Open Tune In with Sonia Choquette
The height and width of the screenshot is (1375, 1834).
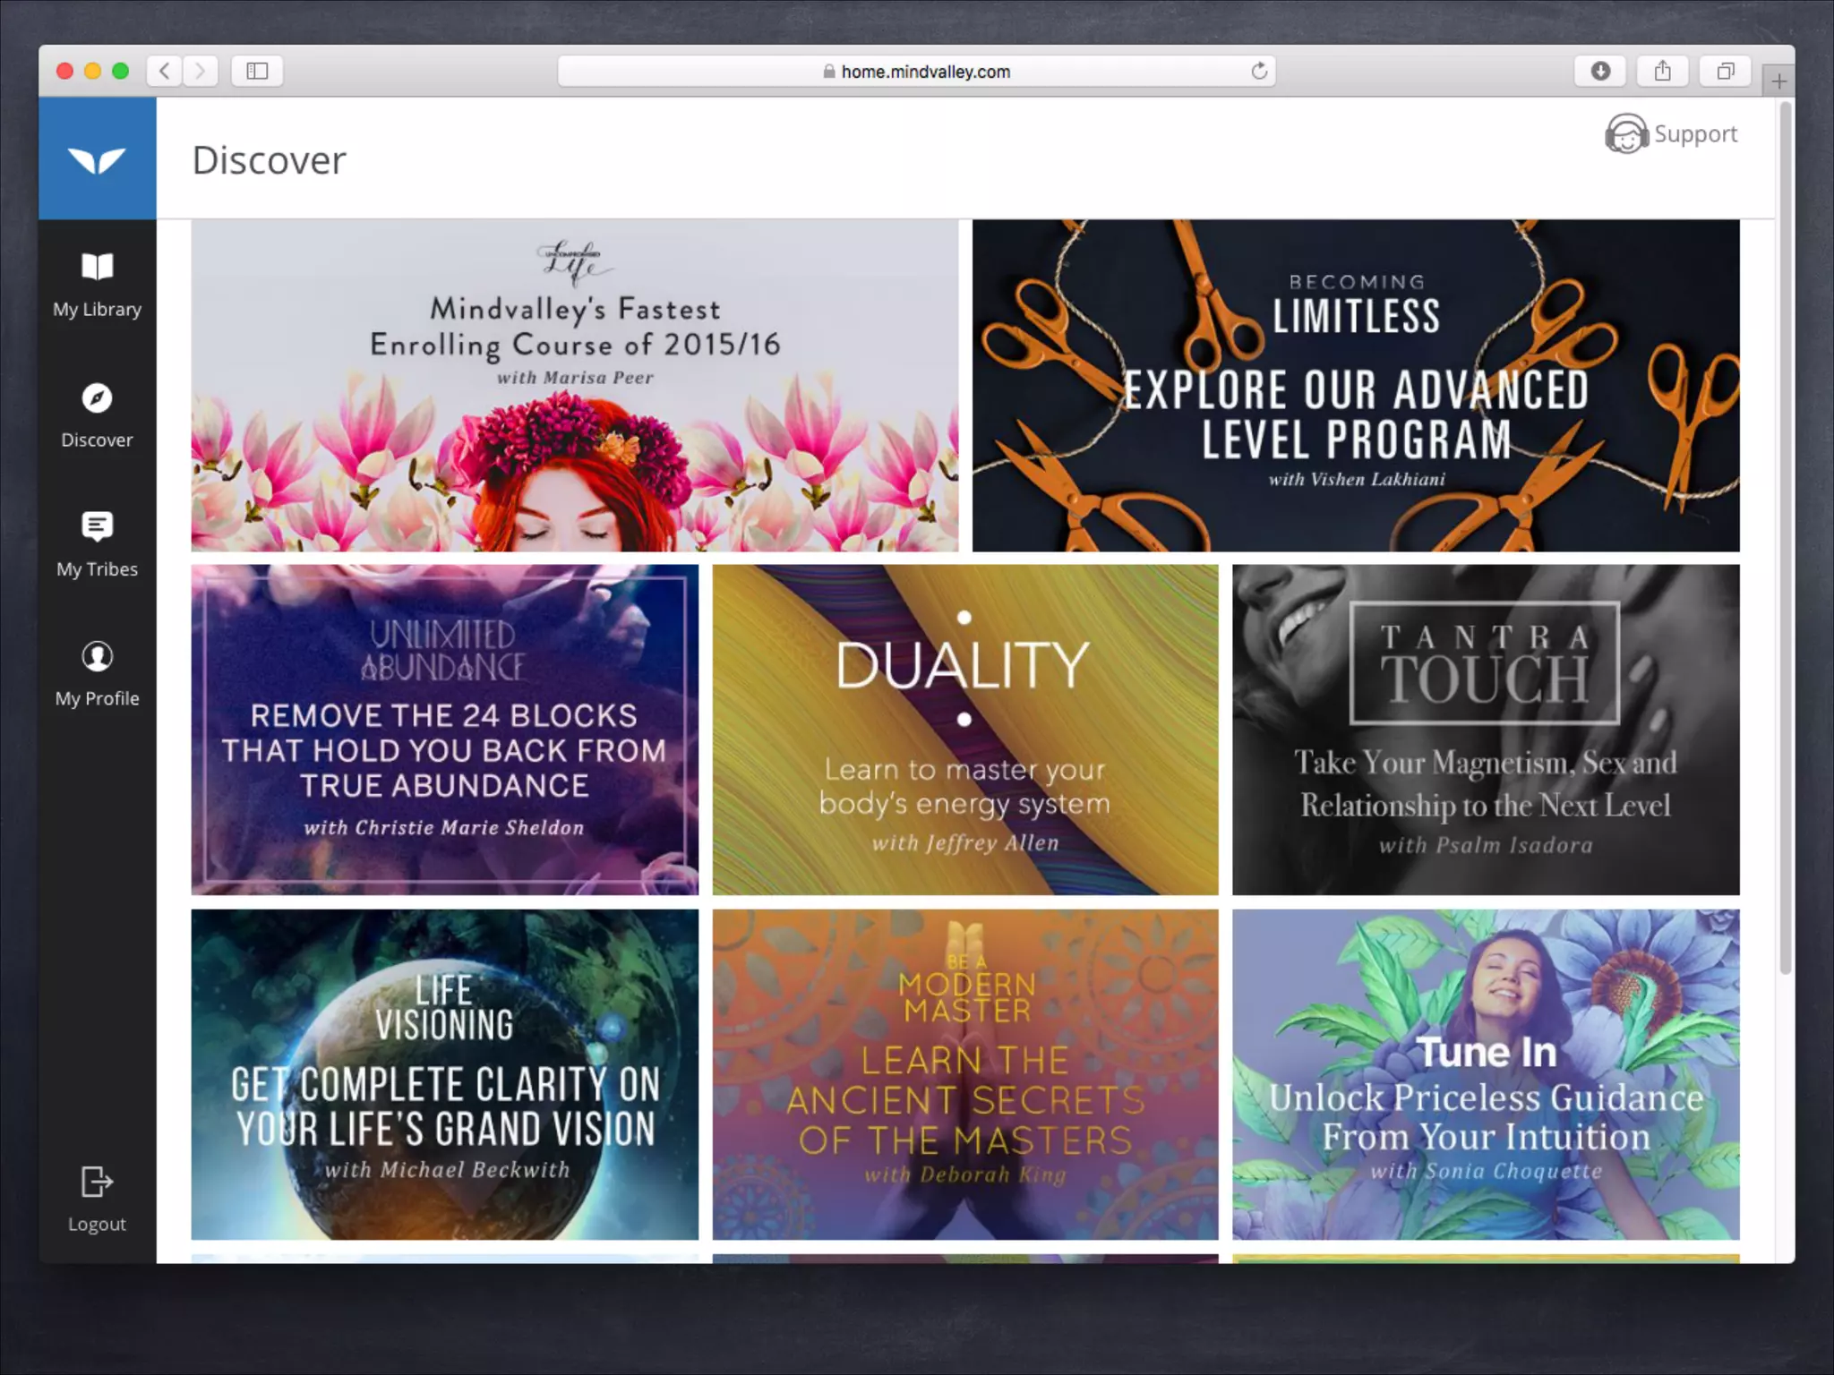tap(1486, 1074)
